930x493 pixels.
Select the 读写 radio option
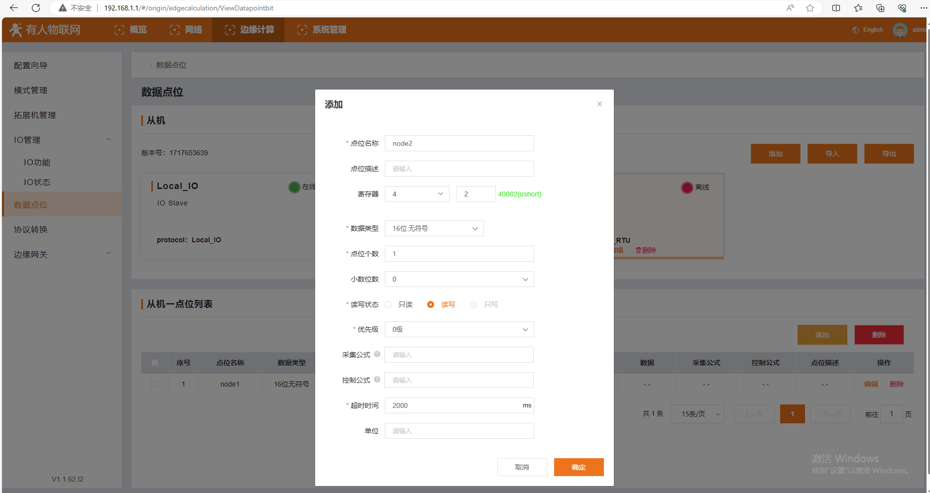[431, 304]
